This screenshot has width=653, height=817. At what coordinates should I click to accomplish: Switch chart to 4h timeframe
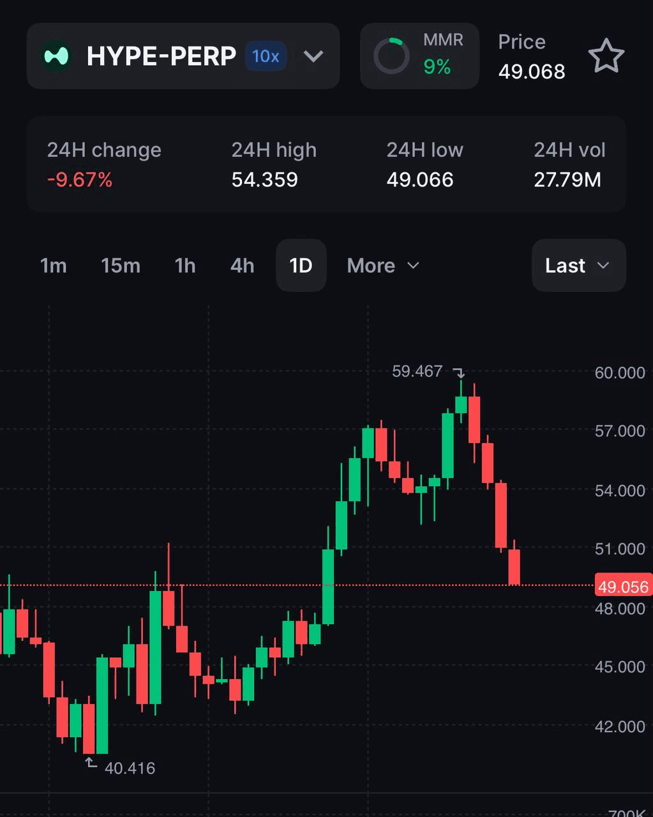pos(243,266)
